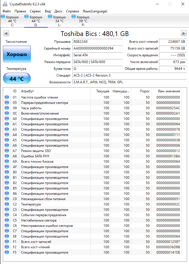Click status orb for Всего плохих блоков
Viewport: 189px width, 264px height.
7,162
